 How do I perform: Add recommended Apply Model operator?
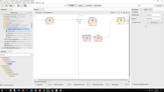tap(44, 85)
